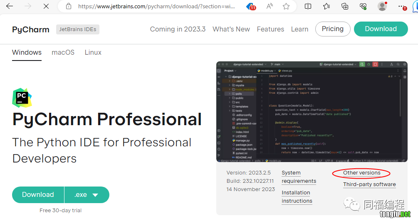Image resolution: width=418 pixels, height=223 pixels.
Task: Click the 14 November 2023 date
Action: (x=250, y=189)
